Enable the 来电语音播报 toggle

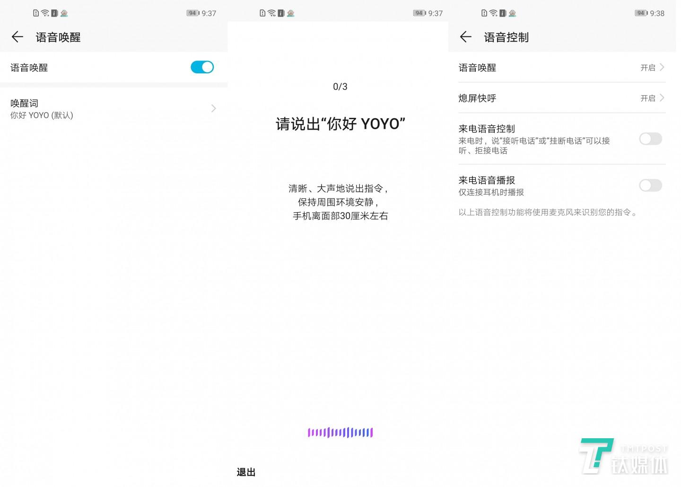[x=650, y=185]
